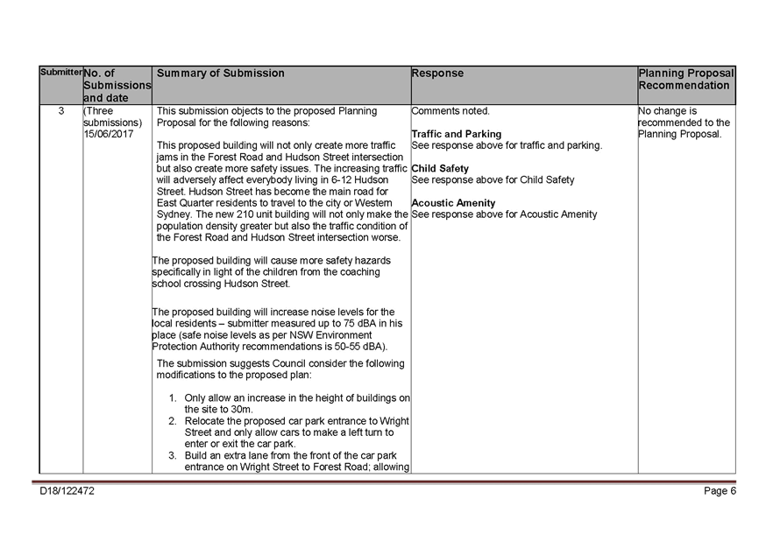Image resolution: width=766 pixels, height=541 pixels.
Task: Select list item 1 about building height
Action: click(x=294, y=403)
